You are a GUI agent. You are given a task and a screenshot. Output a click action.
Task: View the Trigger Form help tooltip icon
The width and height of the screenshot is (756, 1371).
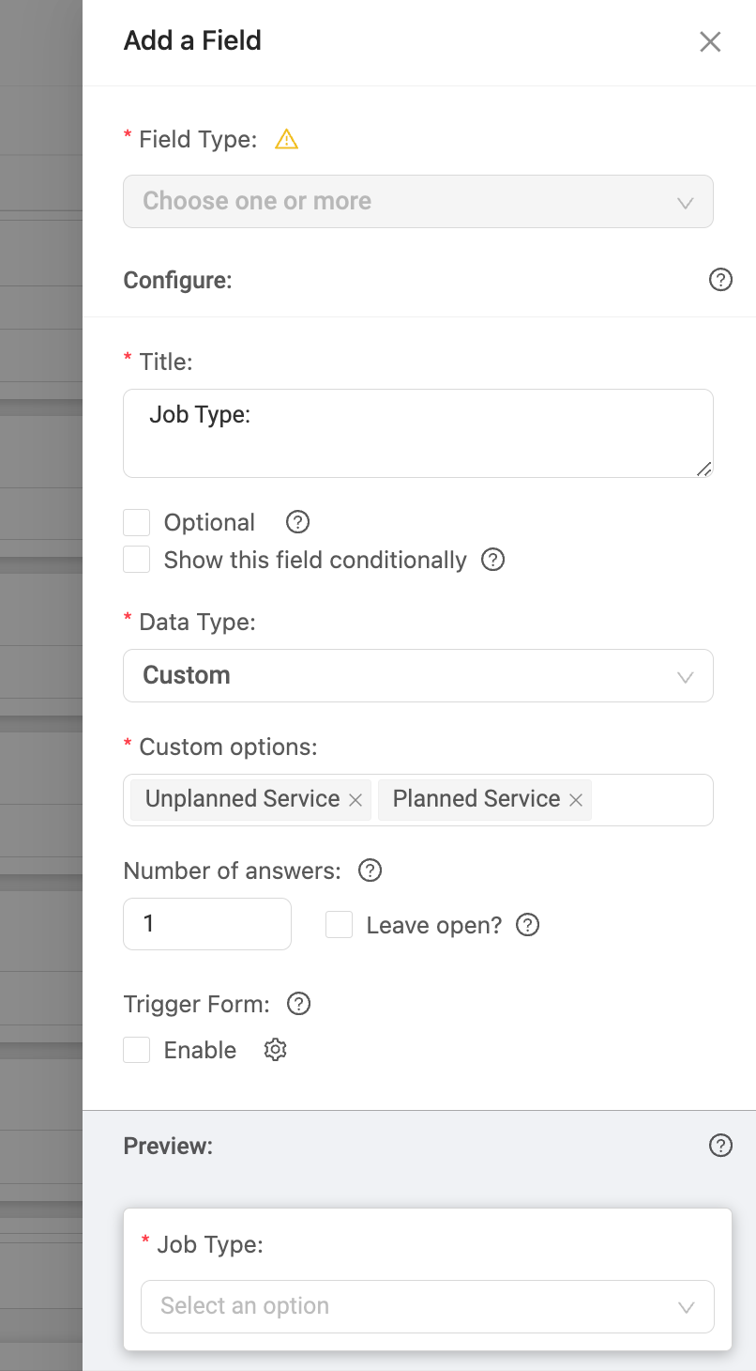[298, 1004]
